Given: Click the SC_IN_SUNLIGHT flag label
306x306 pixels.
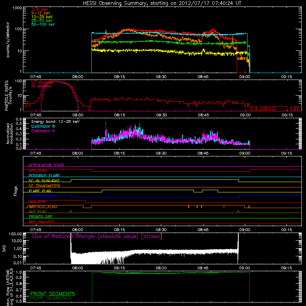Looking at the screenshot, I should [x=44, y=181].
